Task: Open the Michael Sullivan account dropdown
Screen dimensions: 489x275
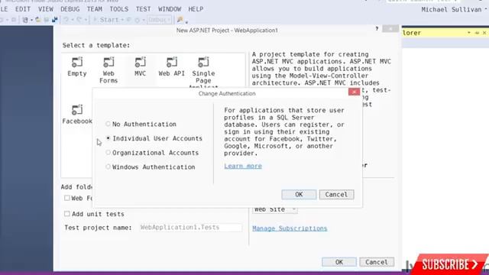Action: [x=454, y=9]
